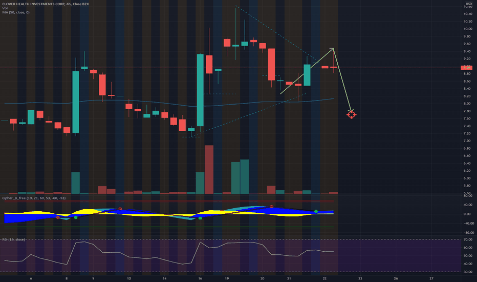Click the USD currency label on price axis
This screenshot has height=282, width=477.
tap(468, 4)
